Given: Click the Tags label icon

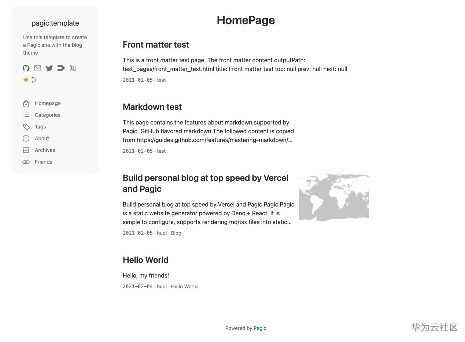Looking at the screenshot, I should tap(26, 127).
